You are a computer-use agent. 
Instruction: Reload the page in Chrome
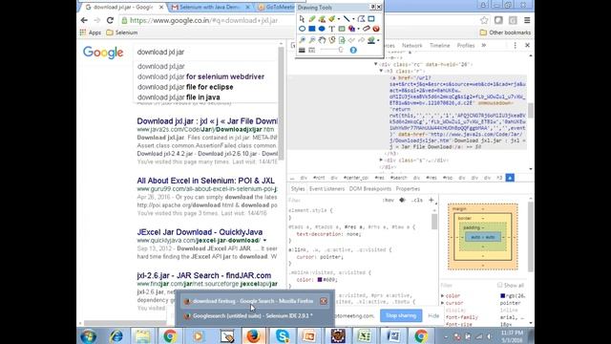pos(111,20)
